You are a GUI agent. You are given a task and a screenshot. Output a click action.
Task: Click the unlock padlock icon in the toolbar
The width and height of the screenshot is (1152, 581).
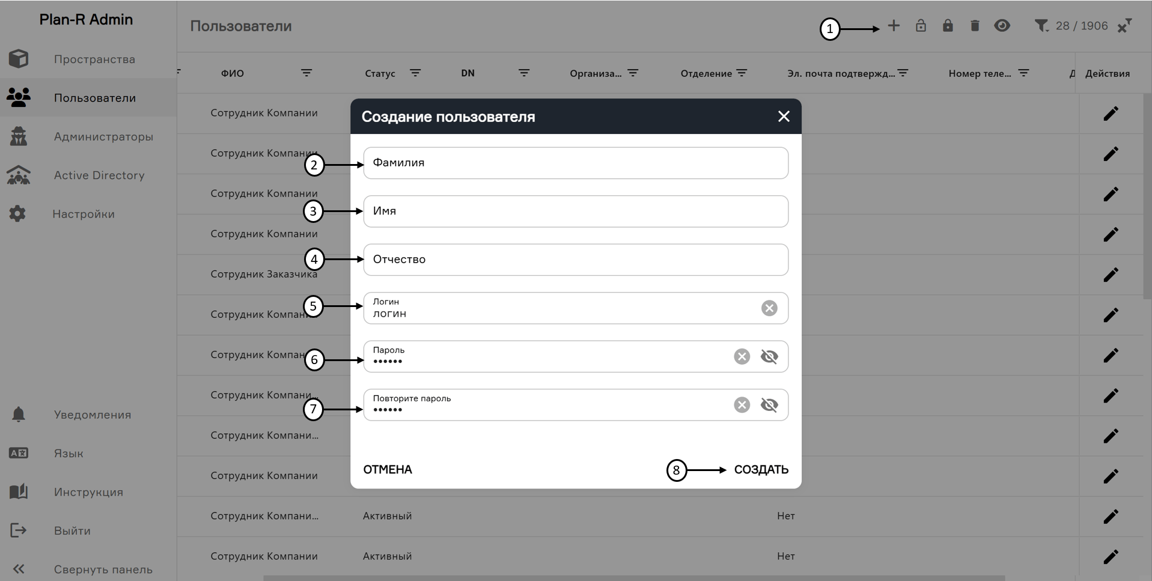click(921, 26)
